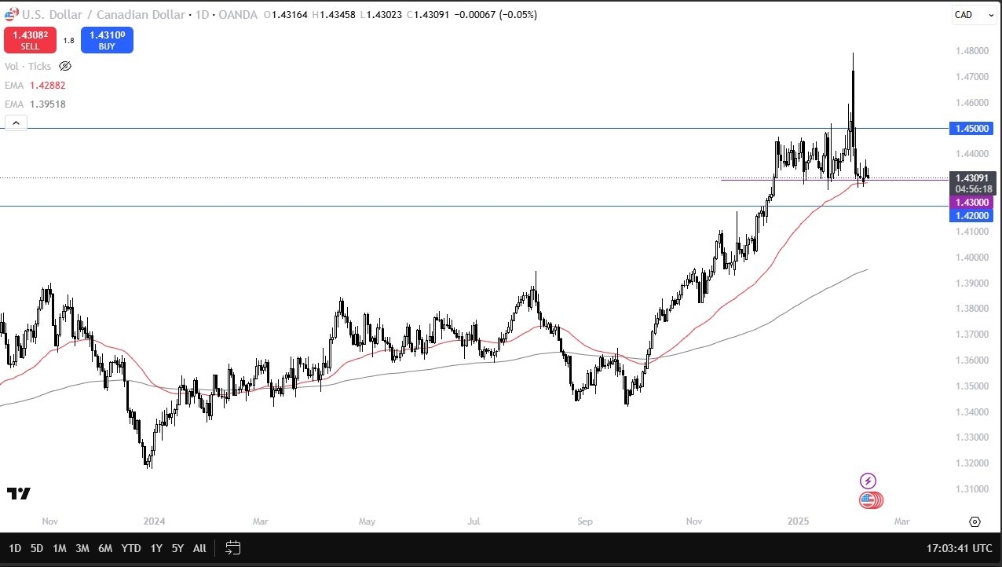Viewport: 1002px width, 567px height.
Task: Open the go-to-date calendar icon
Action: coord(232,548)
